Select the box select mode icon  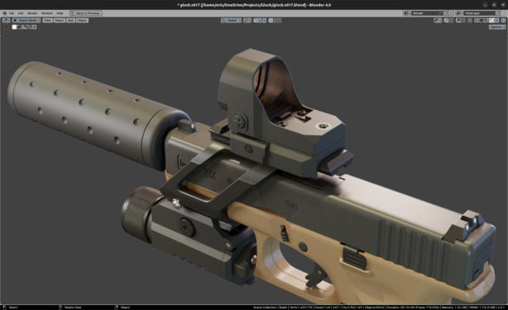(x=14, y=27)
